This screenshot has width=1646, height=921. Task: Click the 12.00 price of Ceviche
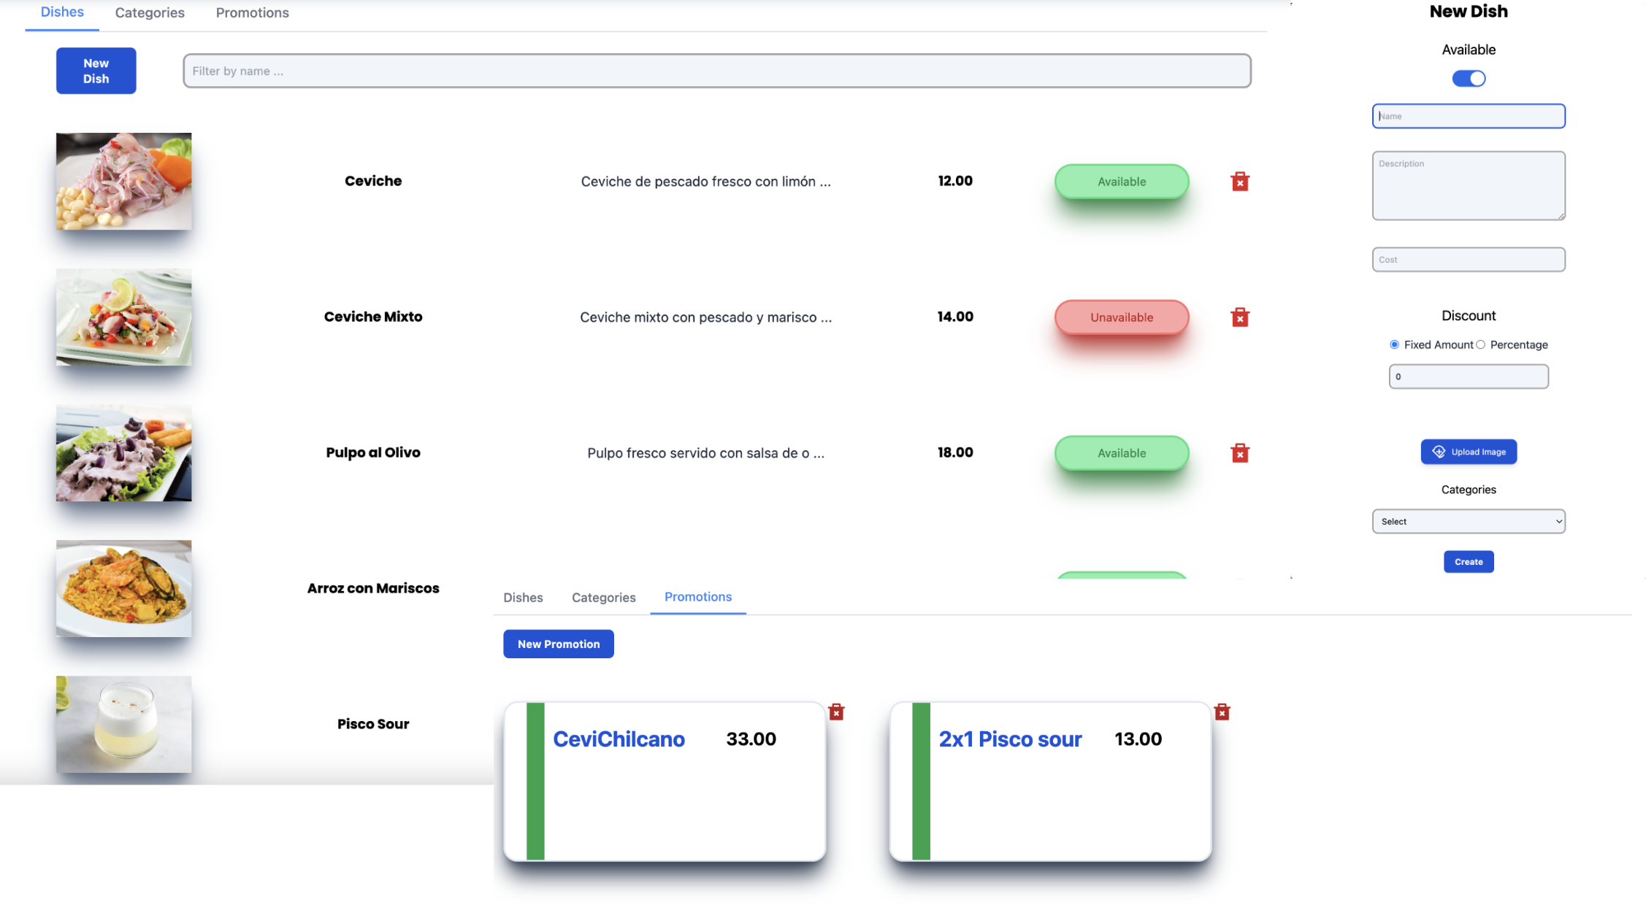coord(955,180)
